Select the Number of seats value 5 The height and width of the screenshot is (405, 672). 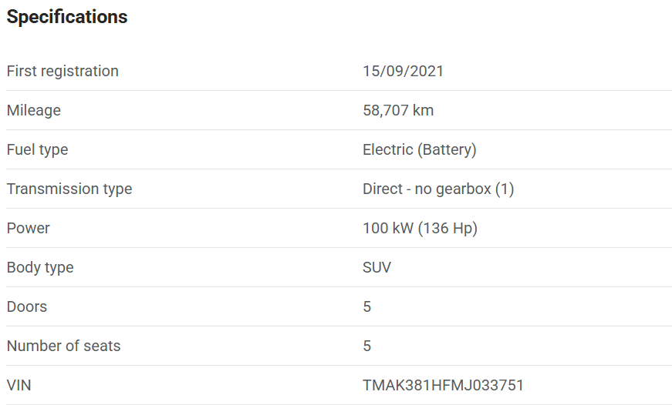[x=367, y=346]
